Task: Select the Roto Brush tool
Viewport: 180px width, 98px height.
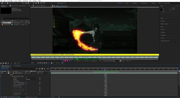Action: (x=41, y=3)
